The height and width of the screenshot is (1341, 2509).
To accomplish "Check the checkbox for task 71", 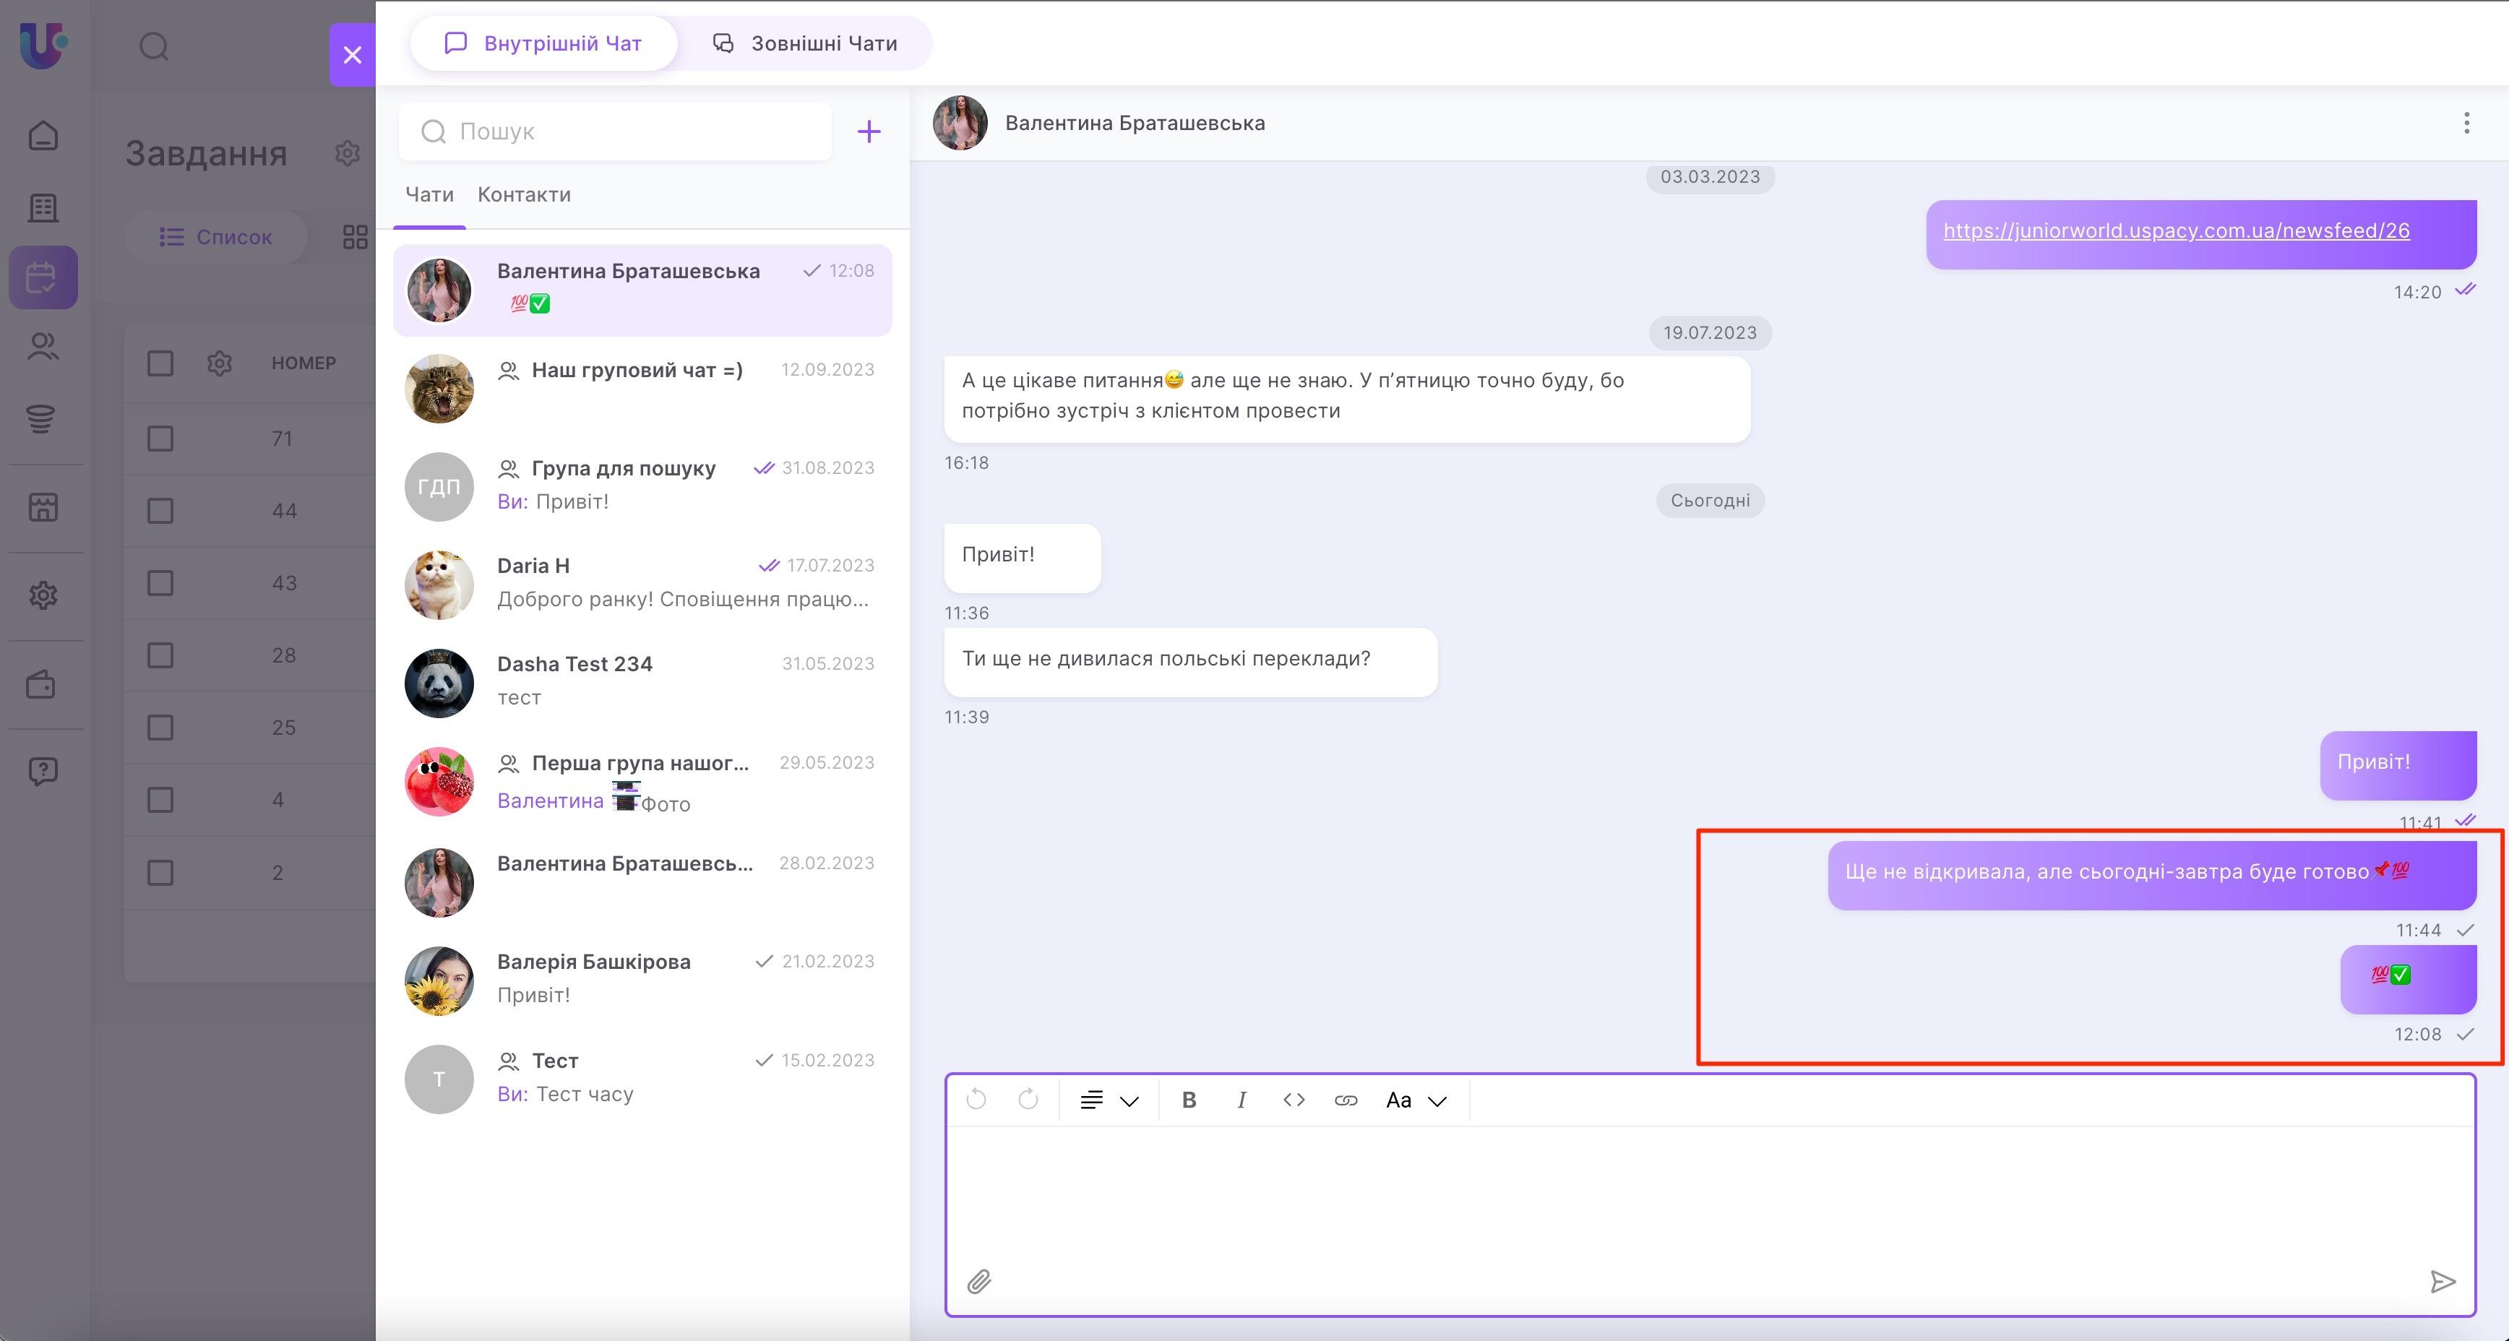I will coord(160,439).
